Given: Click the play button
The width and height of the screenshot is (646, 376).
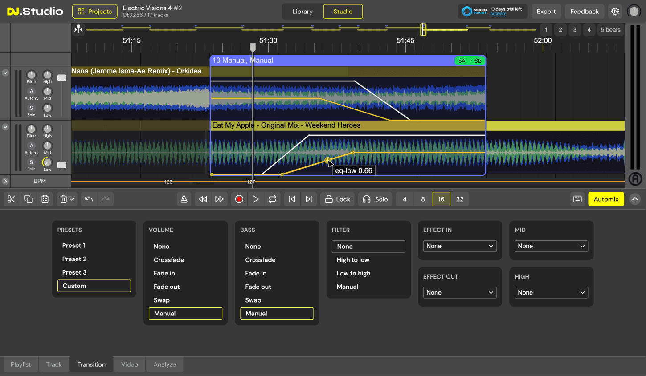Looking at the screenshot, I should pyautogui.click(x=256, y=199).
